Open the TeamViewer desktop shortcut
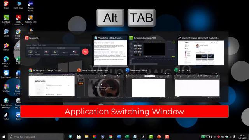The height and width of the screenshot is (140, 249). point(6,74)
